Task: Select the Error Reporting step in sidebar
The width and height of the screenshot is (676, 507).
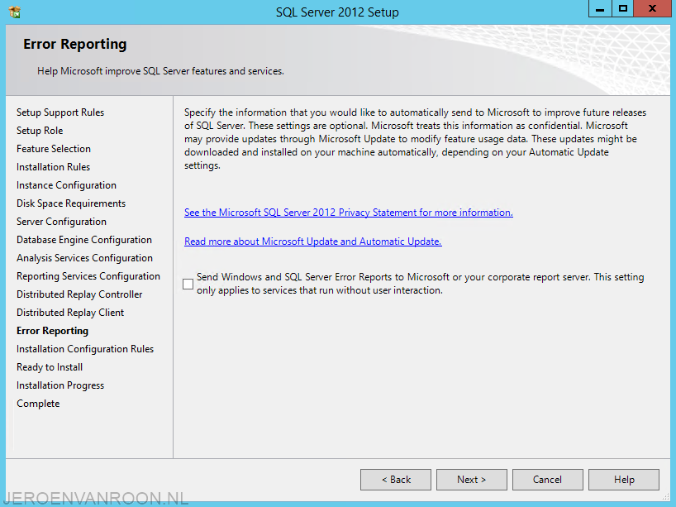Action: [53, 331]
